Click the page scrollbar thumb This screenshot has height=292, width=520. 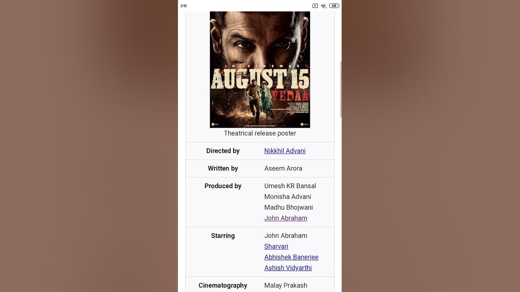tap(340, 89)
